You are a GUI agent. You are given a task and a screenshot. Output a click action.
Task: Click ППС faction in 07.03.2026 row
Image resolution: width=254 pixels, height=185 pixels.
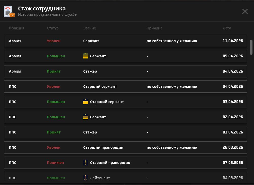(13, 163)
